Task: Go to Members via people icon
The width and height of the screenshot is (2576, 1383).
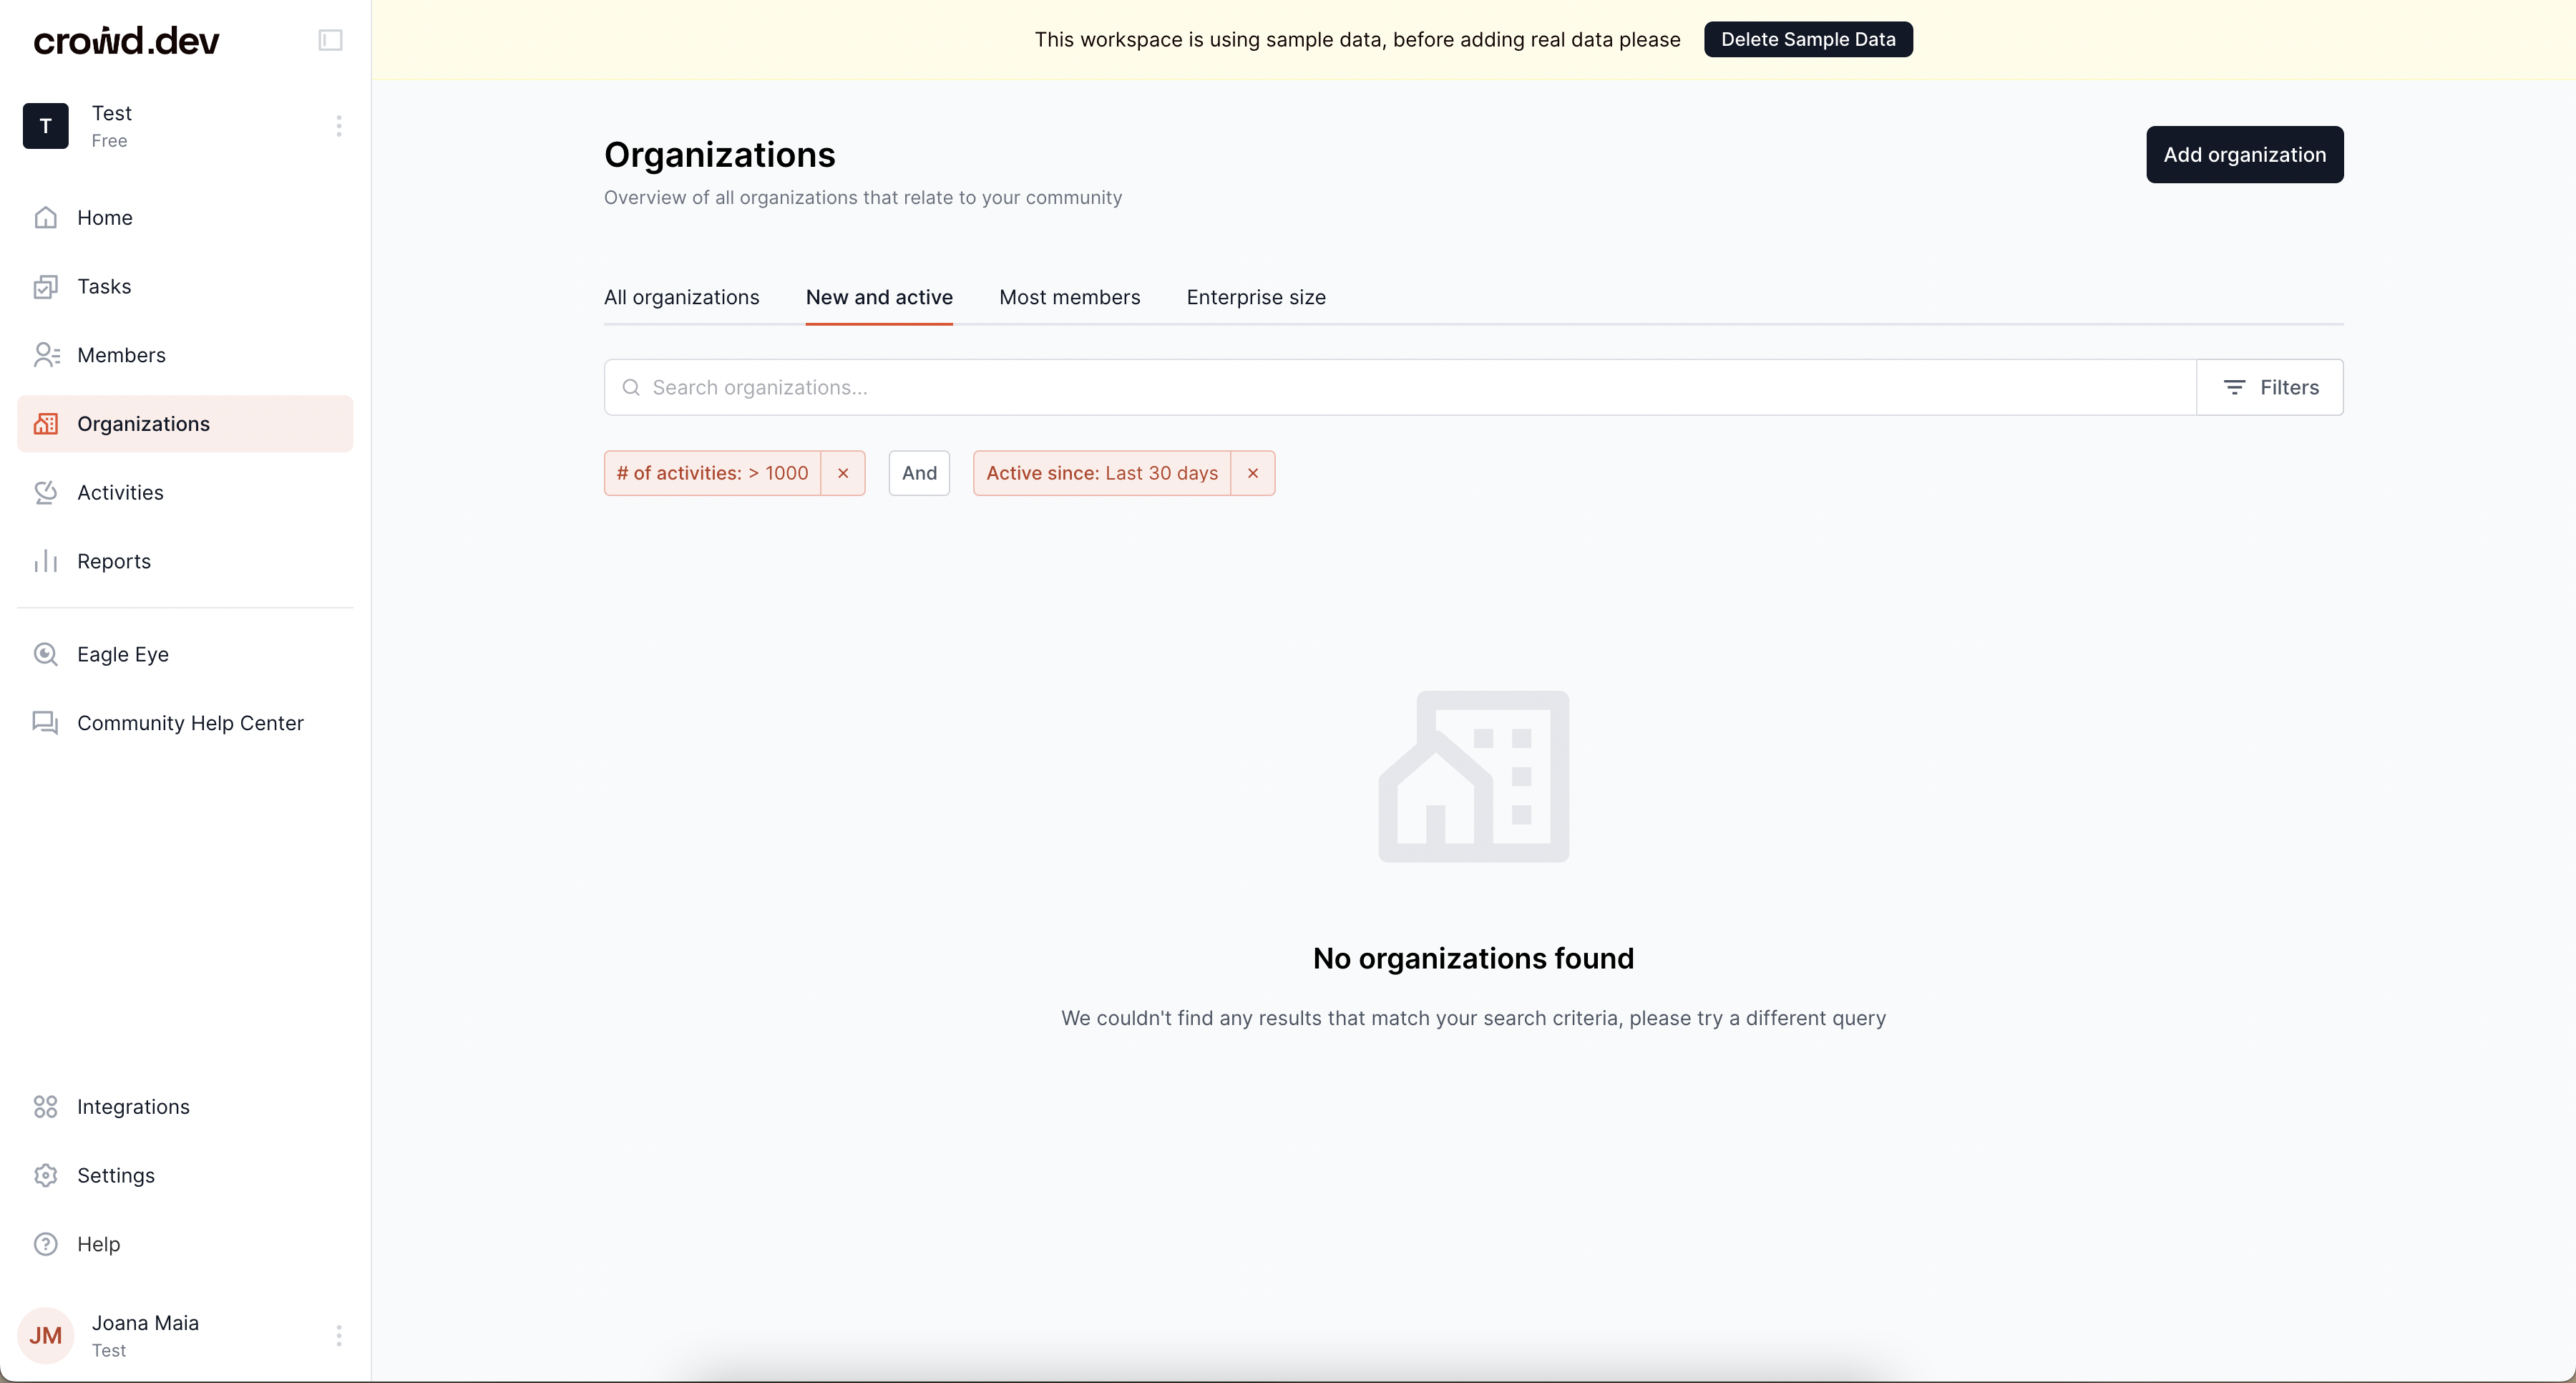Action: pyautogui.click(x=46, y=355)
